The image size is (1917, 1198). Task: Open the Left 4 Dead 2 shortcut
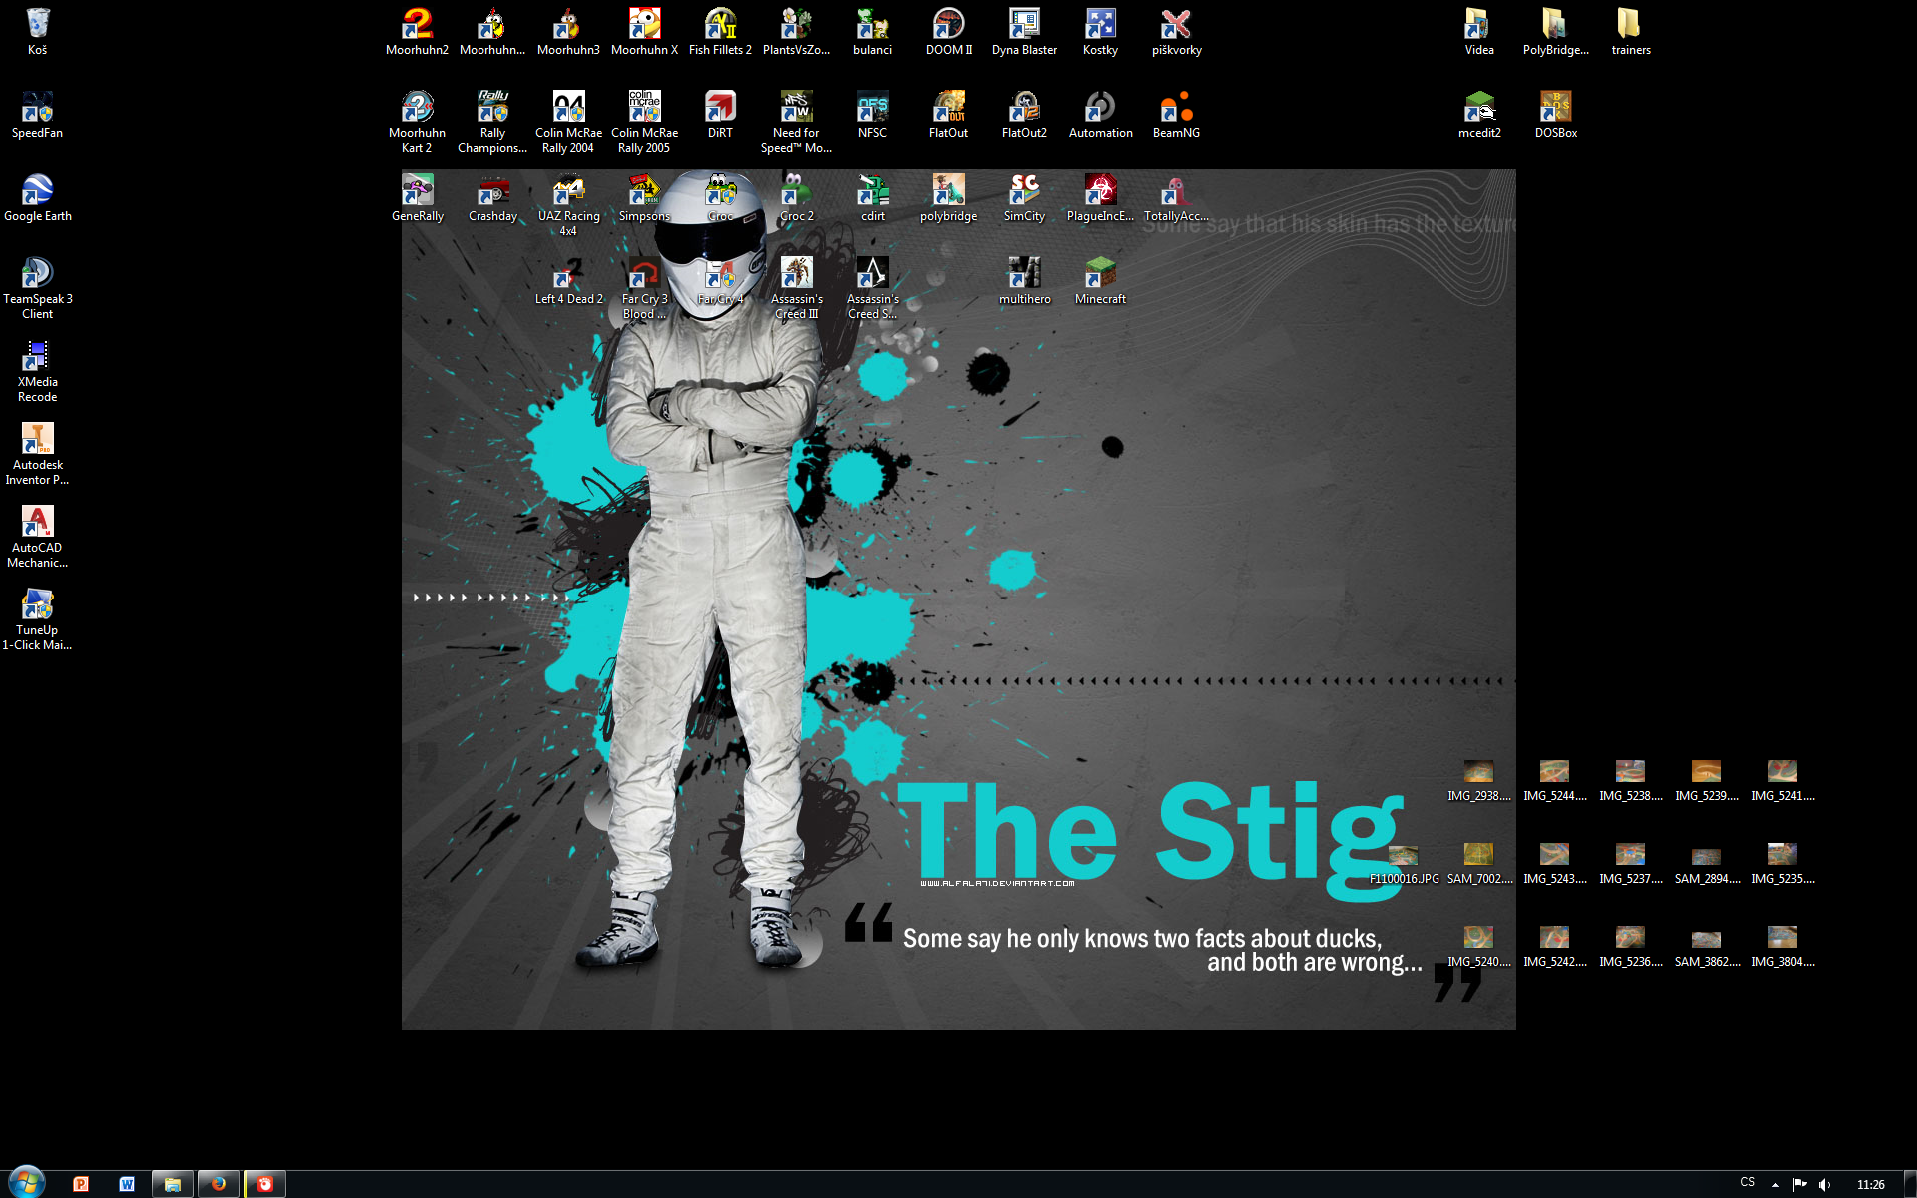point(568,281)
